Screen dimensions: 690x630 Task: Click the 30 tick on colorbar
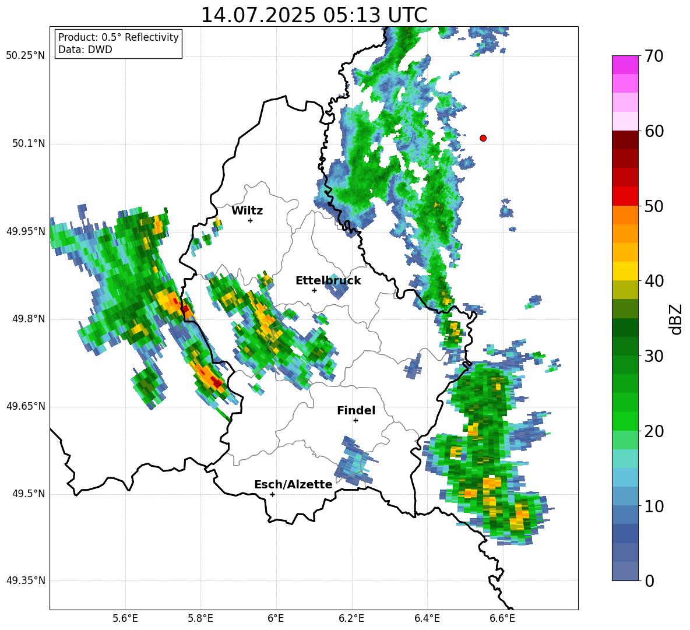pos(654,356)
